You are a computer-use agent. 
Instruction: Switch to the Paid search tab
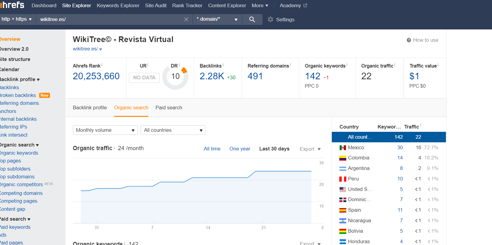click(x=169, y=107)
